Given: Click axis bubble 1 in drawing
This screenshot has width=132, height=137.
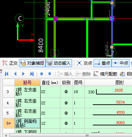Looking at the screenshot, I should (x=55, y=53).
